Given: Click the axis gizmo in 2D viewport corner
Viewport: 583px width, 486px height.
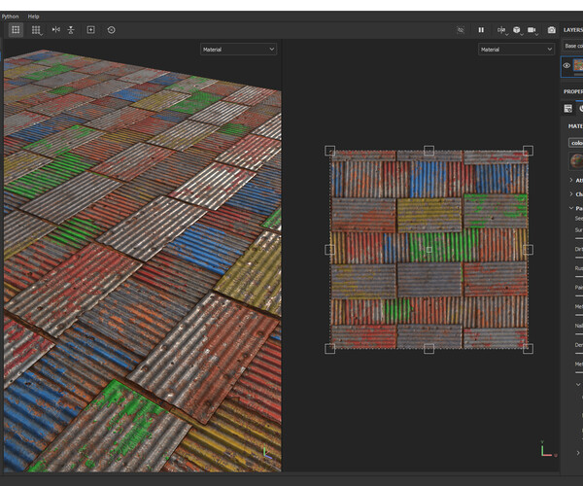Looking at the screenshot, I should pyautogui.click(x=548, y=449).
